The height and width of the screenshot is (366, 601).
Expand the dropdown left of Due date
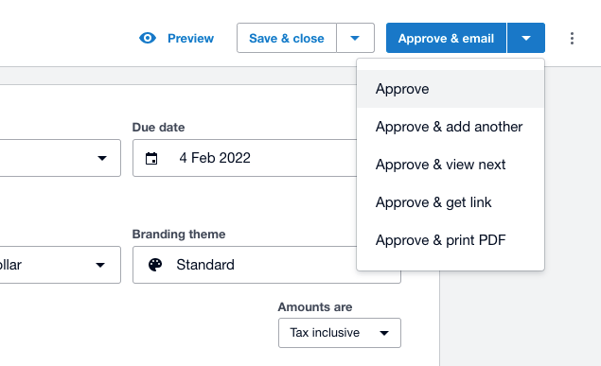click(x=61, y=158)
